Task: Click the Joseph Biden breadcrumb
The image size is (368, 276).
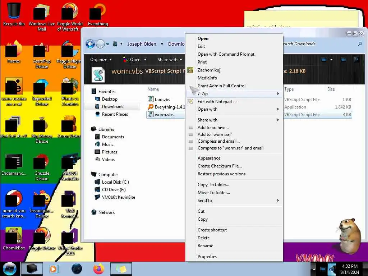Action: coord(142,44)
